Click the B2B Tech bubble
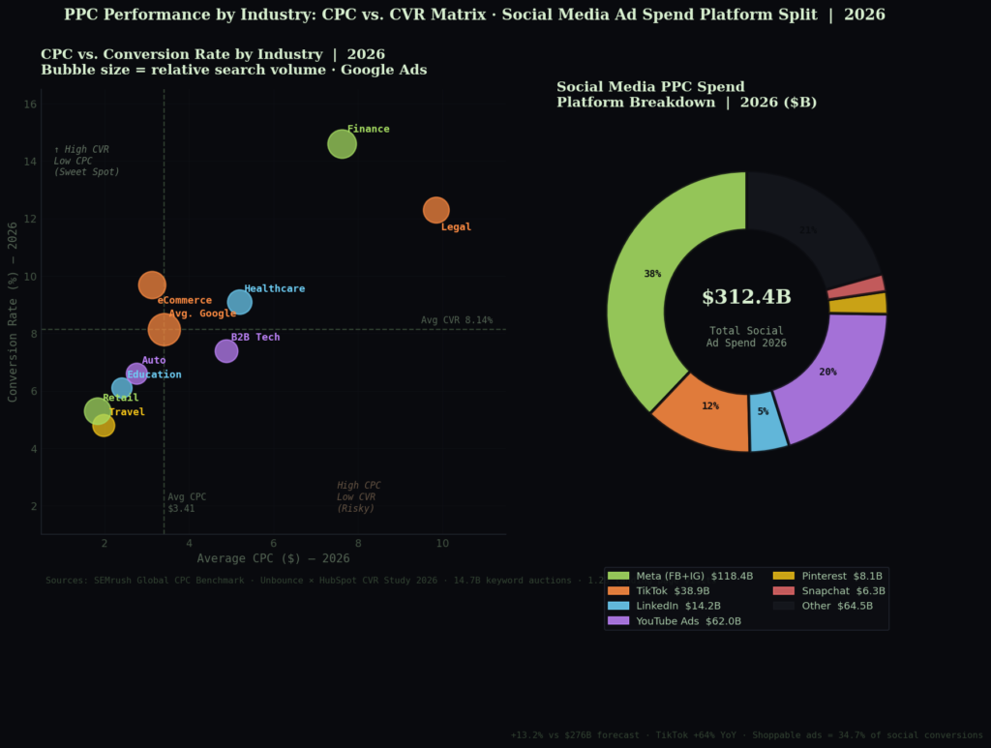991x748 pixels. pyautogui.click(x=226, y=350)
